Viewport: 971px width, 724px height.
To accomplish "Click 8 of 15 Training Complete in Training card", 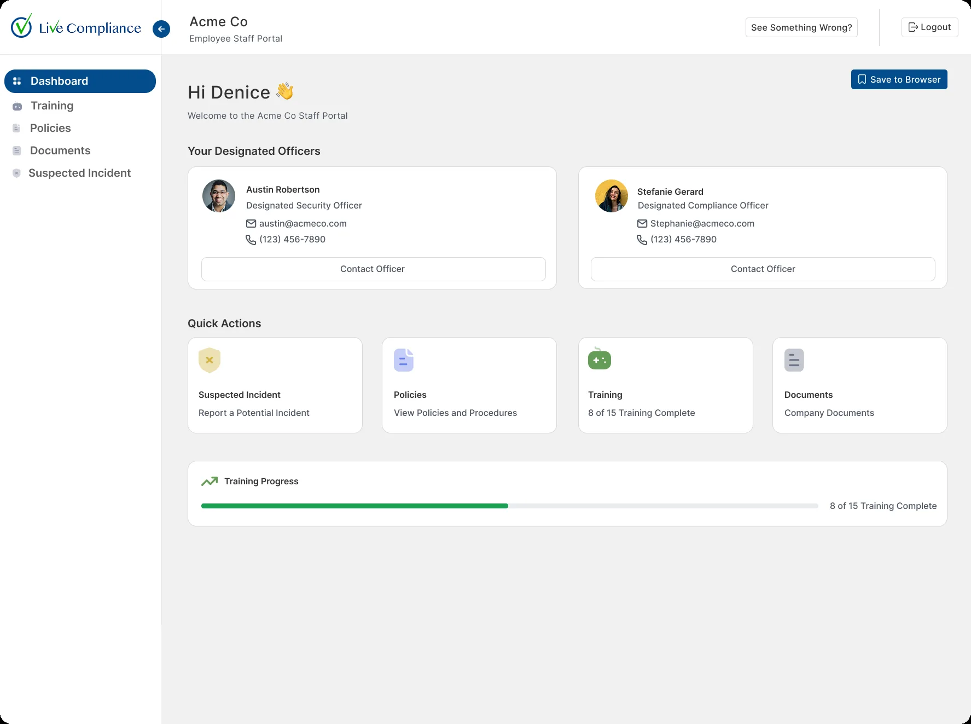I will click(642, 413).
